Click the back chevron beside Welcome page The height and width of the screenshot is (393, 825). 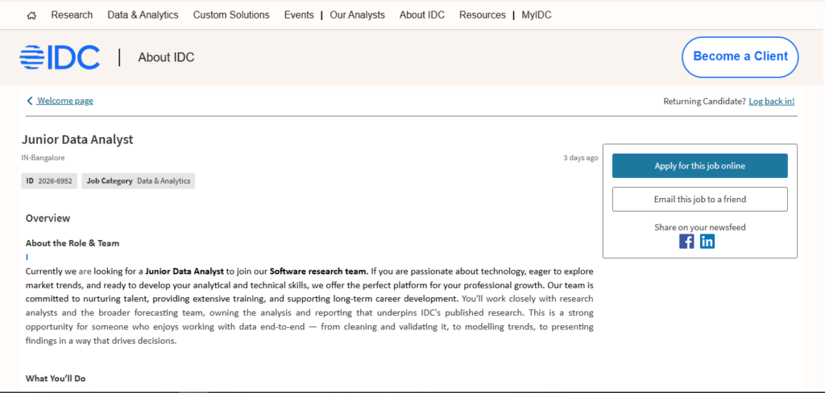point(30,101)
